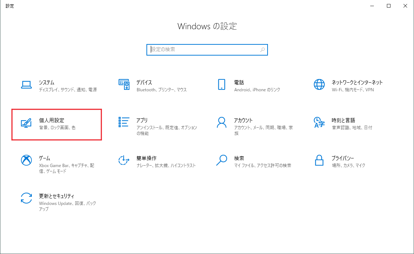The image size is (414, 254).
Task: Open the 検索 settings title
Action: click(x=239, y=158)
